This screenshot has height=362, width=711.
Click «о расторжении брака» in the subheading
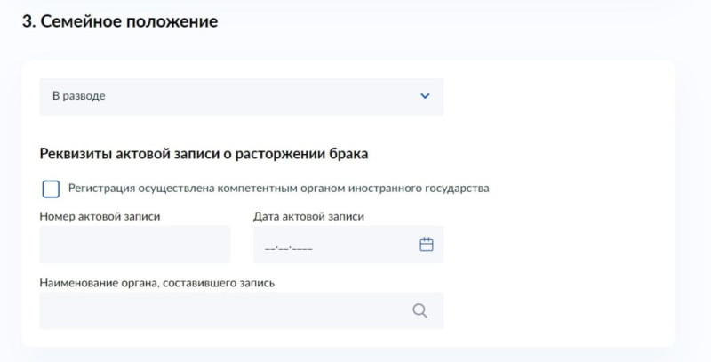coord(295,154)
